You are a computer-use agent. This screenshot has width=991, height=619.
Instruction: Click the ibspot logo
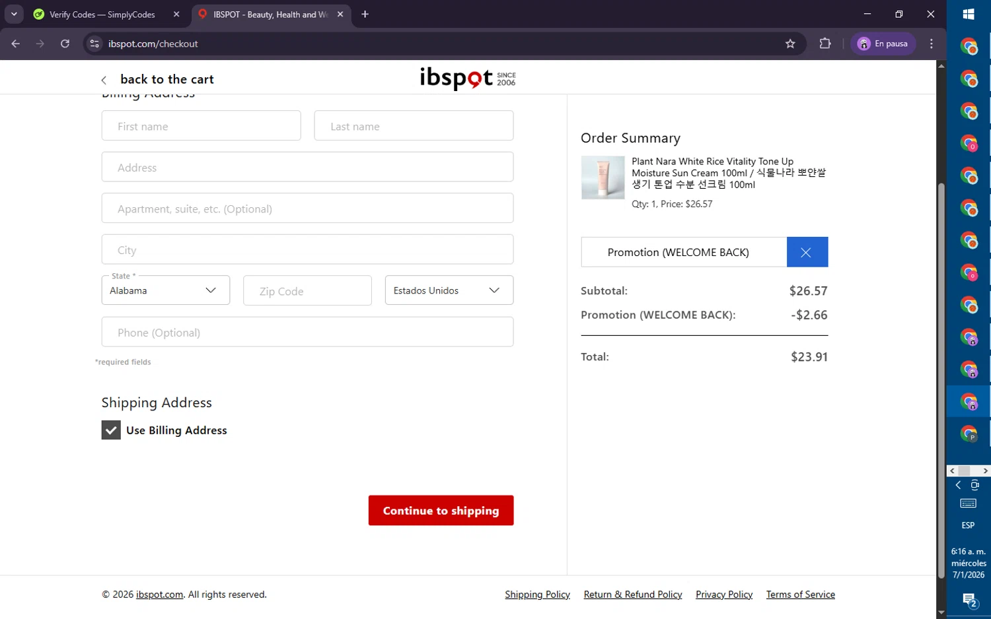[x=468, y=78]
